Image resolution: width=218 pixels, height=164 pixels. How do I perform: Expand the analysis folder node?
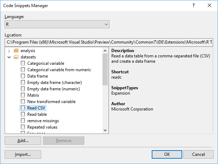tap(9, 51)
